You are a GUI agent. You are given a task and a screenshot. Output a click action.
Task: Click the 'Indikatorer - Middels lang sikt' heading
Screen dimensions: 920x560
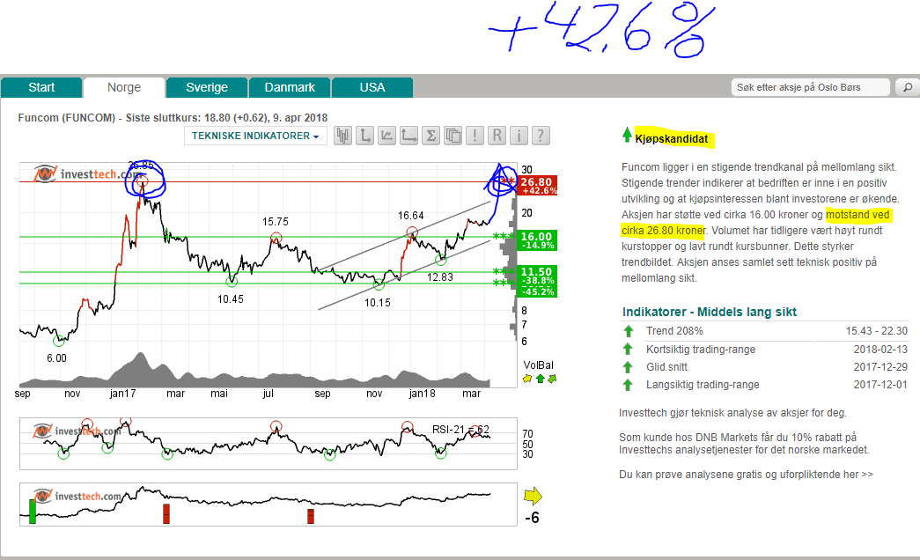(710, 312)
